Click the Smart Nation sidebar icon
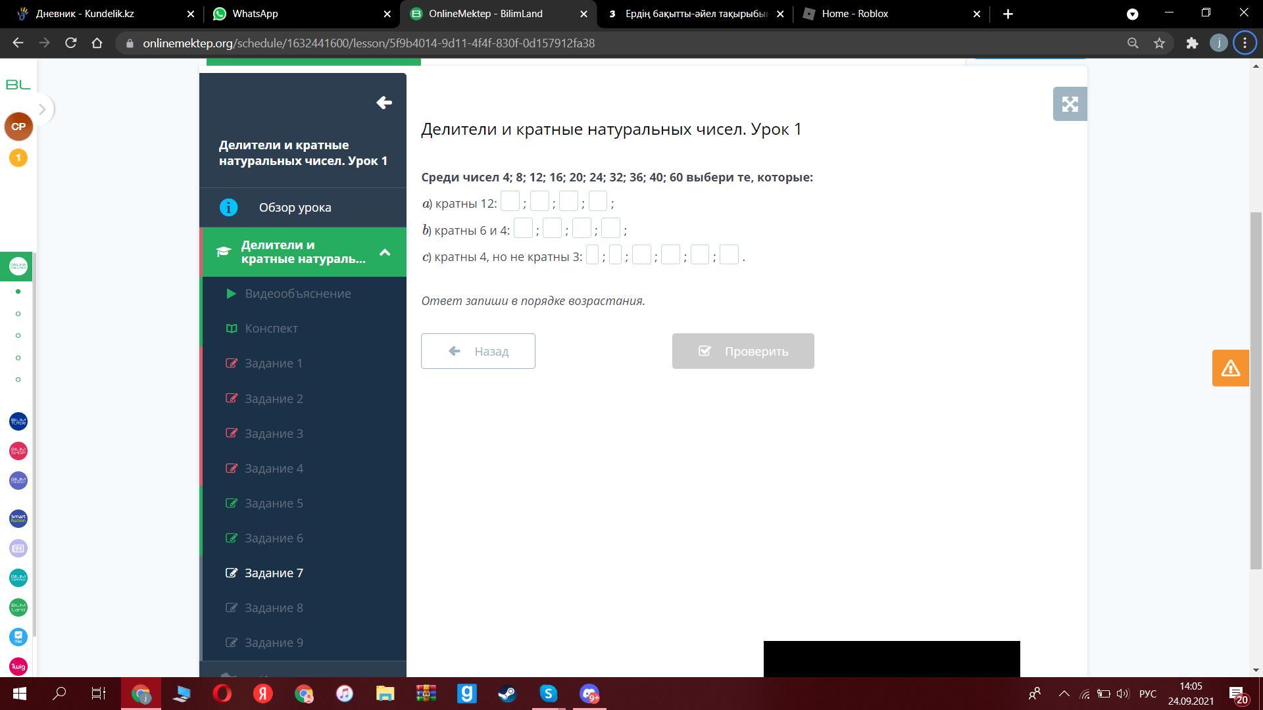This screenshot has height=710, width=1263. click(18, 519)
